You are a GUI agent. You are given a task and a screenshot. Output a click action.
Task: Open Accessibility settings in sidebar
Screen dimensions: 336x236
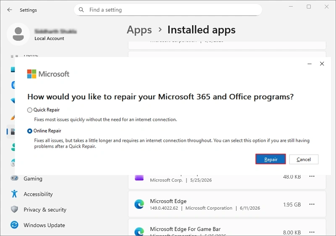tap(38, 194)
